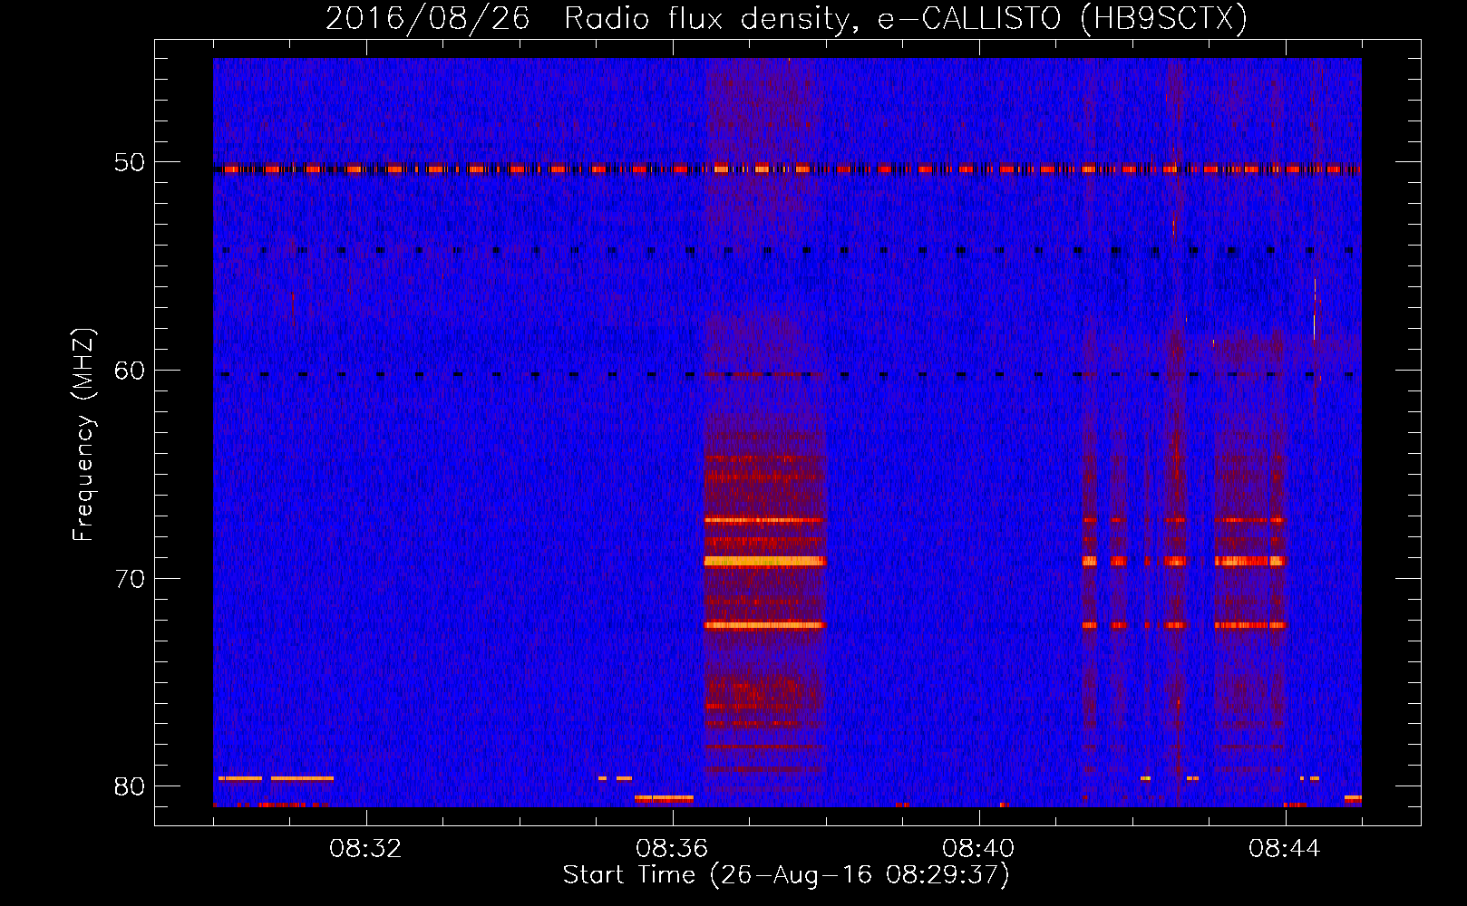Click the 'Start Time (26-Aug-16 08:29:37)' label
This screenshot has width=1467, height=906.
tap(786, 875)
